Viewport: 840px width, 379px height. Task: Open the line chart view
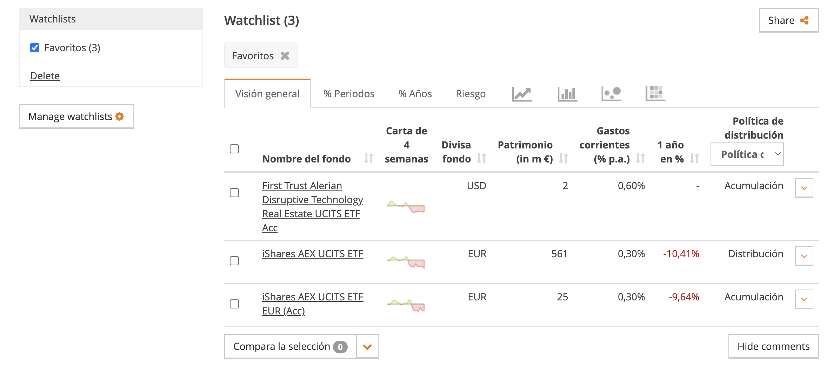point(522,94)
